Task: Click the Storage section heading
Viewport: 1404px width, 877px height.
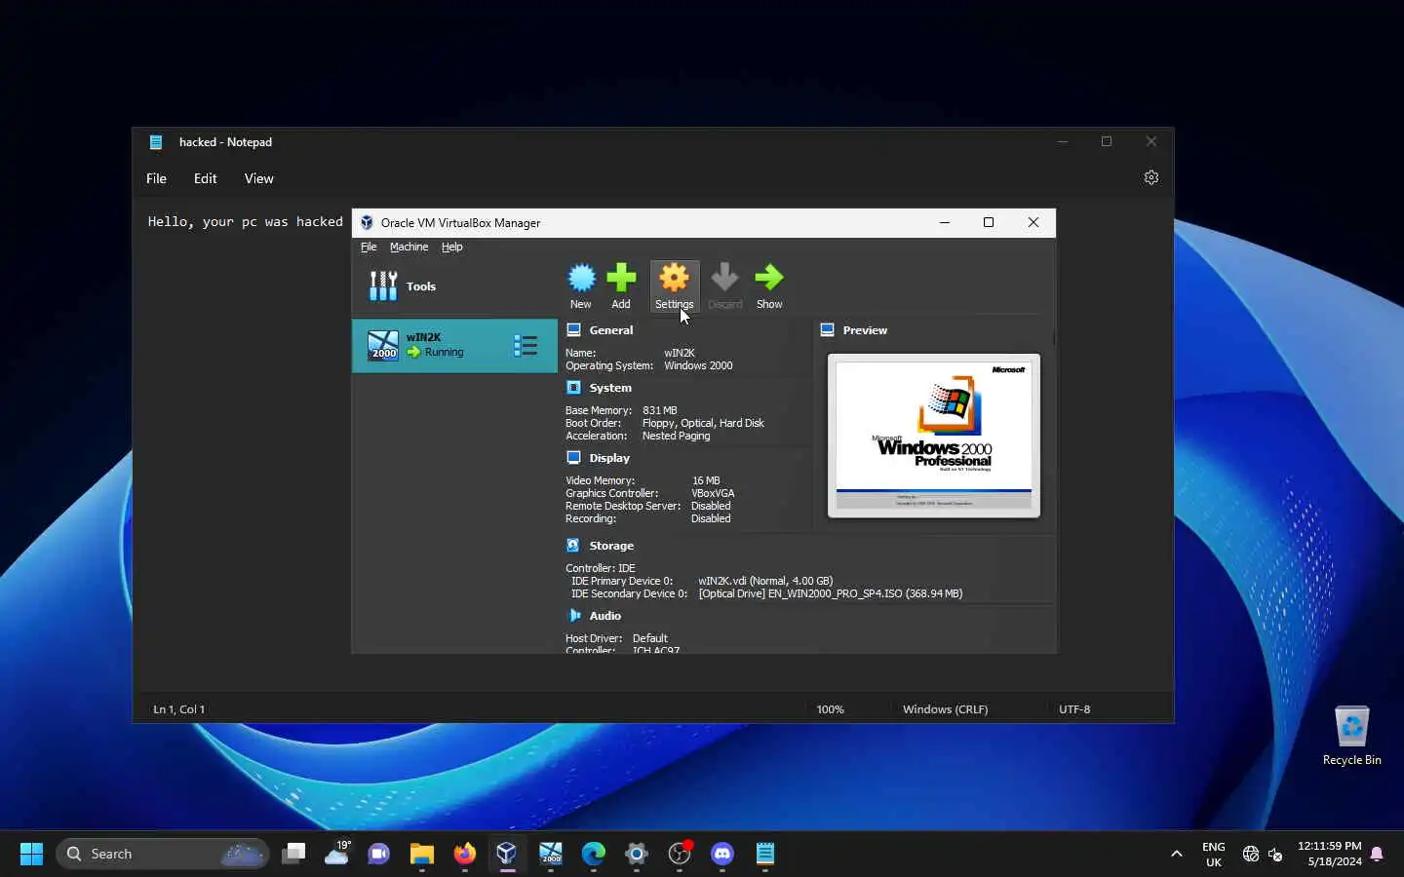Action: click(611, 546)
